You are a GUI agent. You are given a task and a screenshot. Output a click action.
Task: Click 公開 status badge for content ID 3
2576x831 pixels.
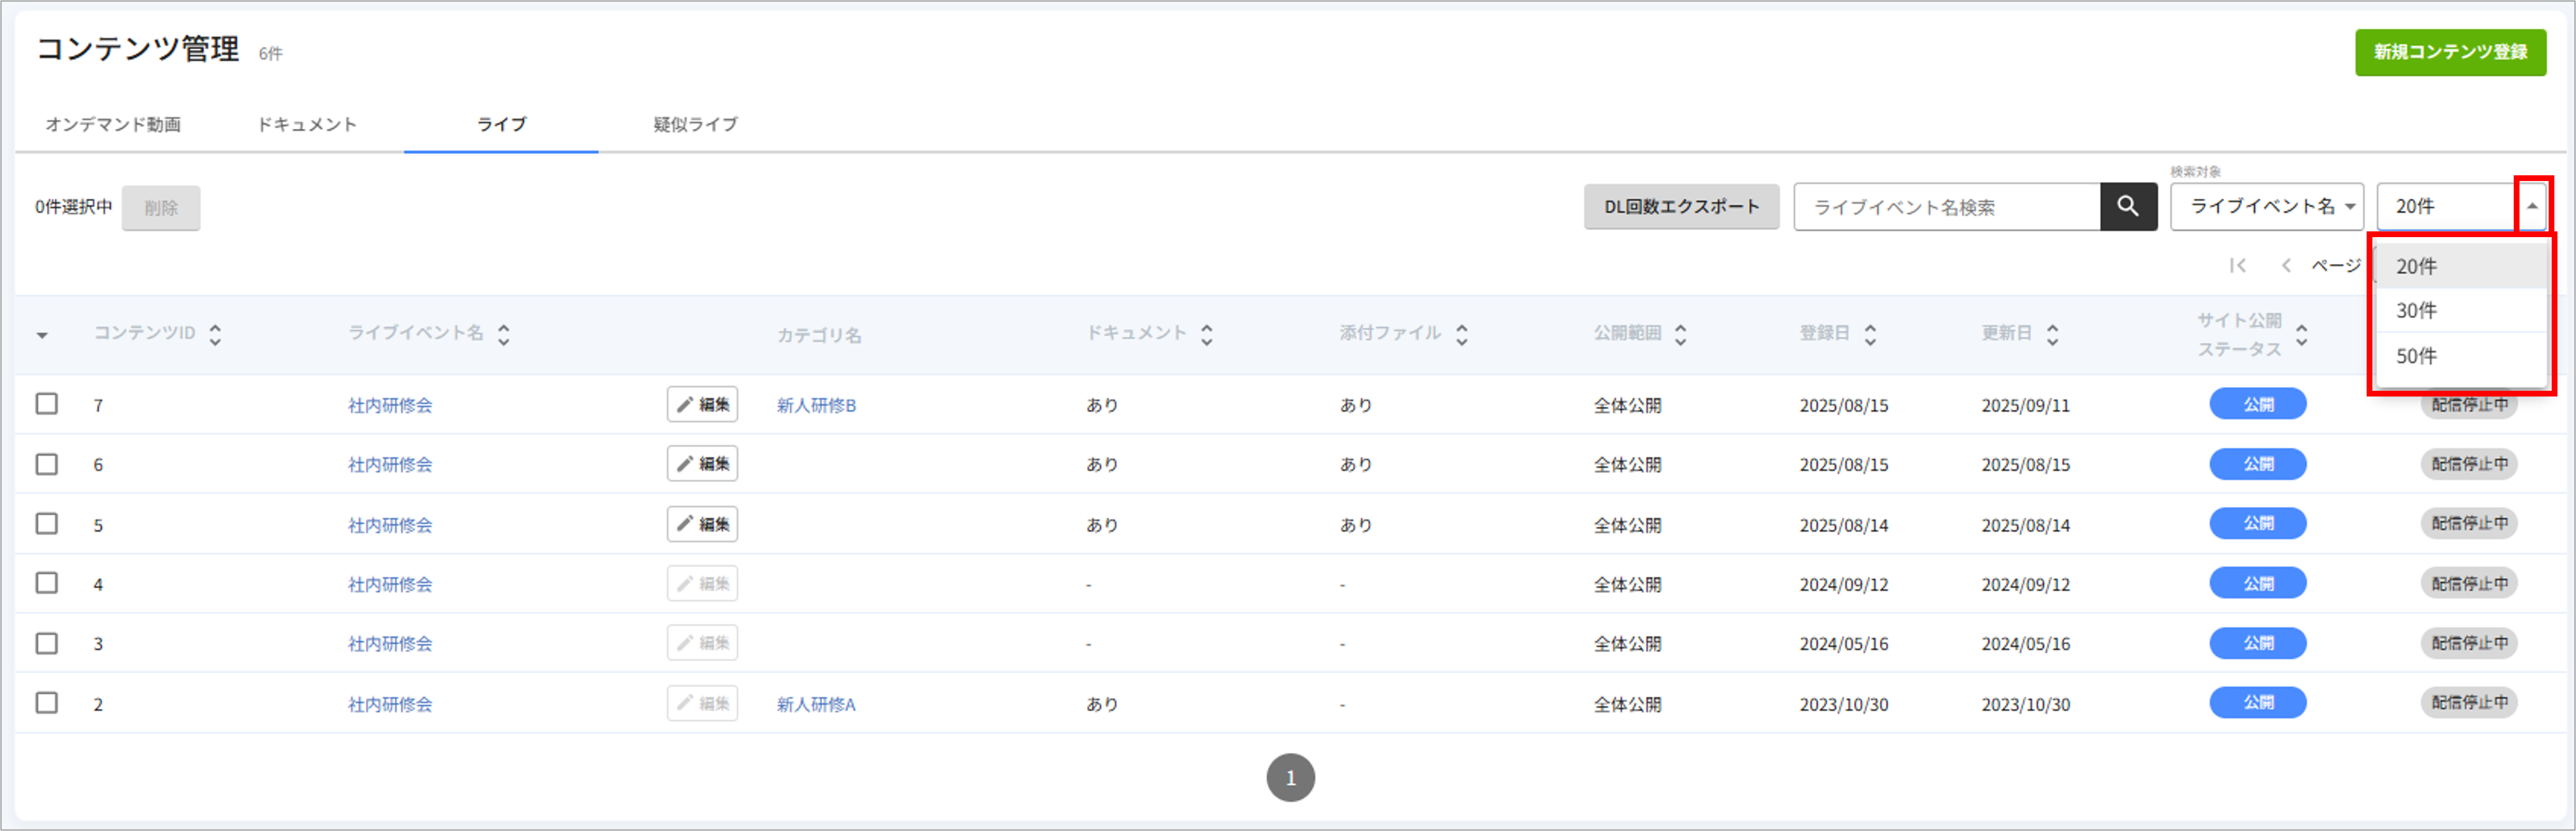pos(2258,643)
